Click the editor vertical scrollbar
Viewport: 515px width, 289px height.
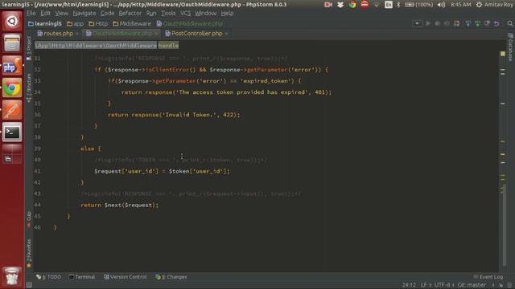(x=505, y=226)
